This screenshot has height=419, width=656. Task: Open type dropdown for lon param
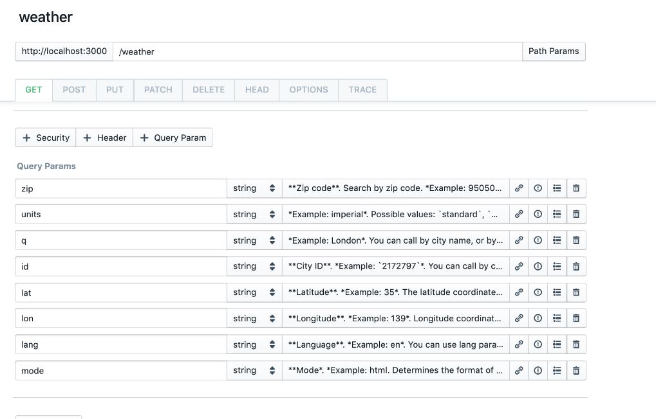254,318
